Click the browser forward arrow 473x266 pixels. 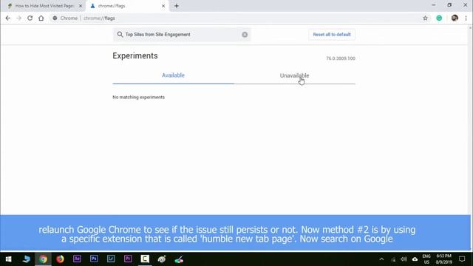pos(18,18)
